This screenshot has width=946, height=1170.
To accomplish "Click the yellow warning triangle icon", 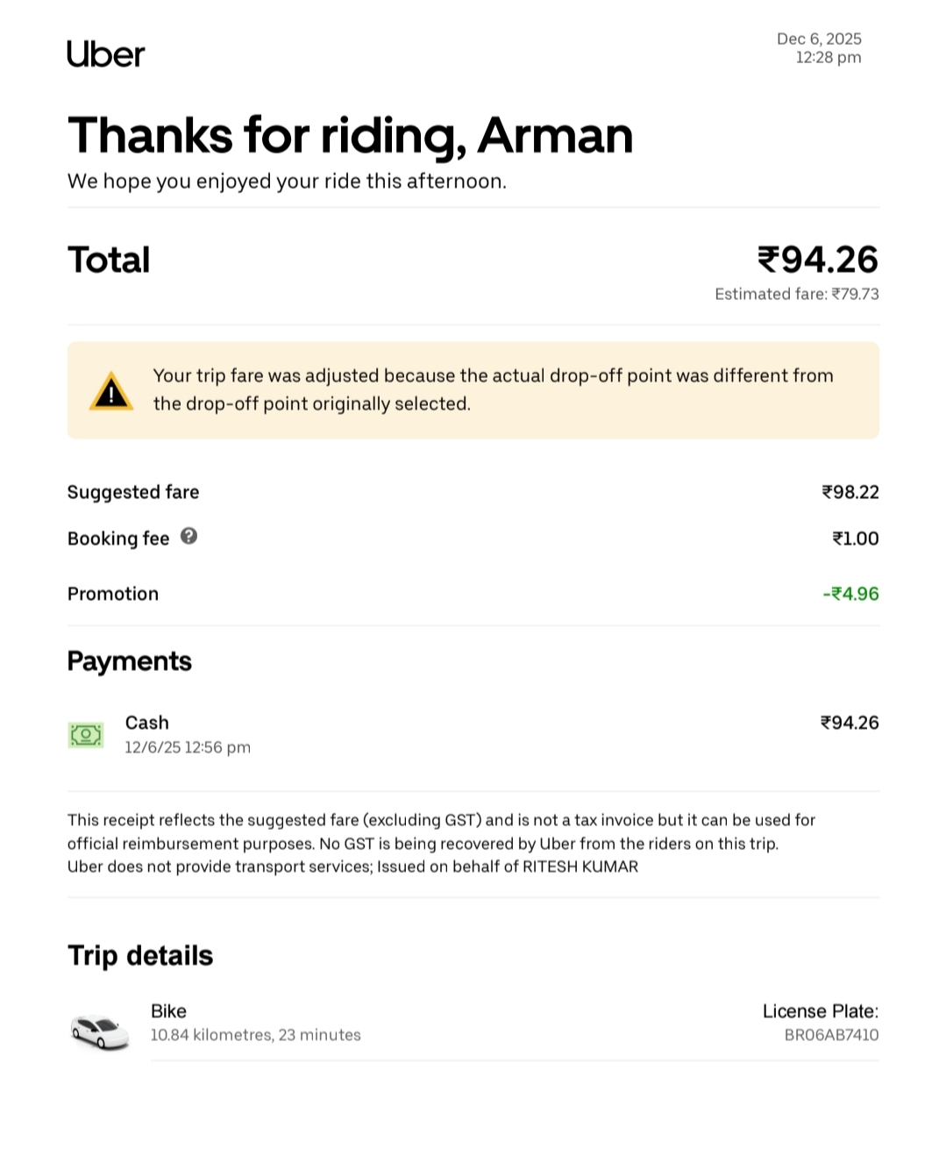I will (x=111, y=392).
